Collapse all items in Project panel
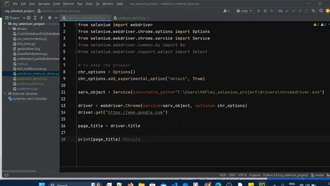The height and width of the screenshot is (186, 330). 42,18
